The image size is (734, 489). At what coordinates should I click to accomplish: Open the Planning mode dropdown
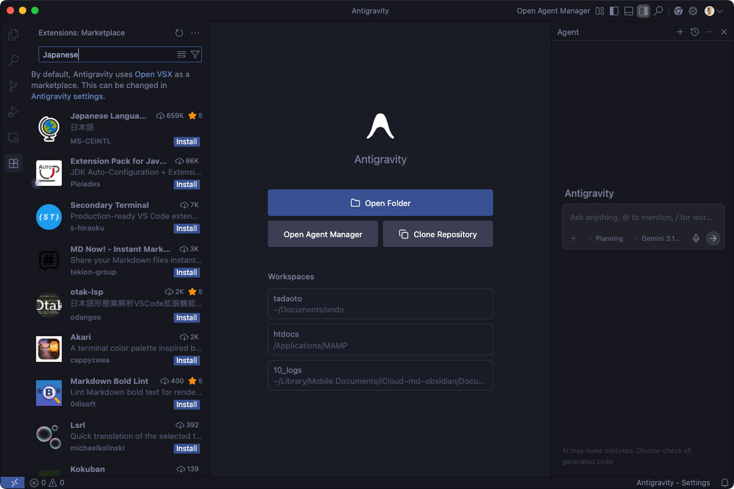click(x=605, y=238)
